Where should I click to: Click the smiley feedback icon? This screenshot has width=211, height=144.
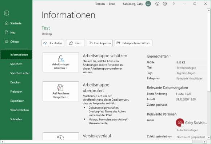pyautogui.click(x=157, y=4)
